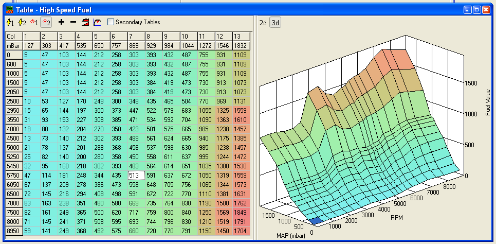This screenshot has width=496, height=244.
Task: Click cell 1569 in row 7500
Action: click(x=224, y=212)
